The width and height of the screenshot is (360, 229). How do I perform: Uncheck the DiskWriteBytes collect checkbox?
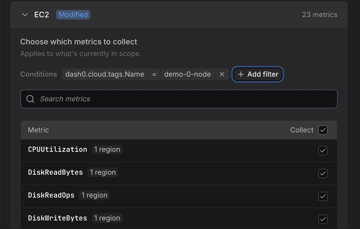[323, 219]
